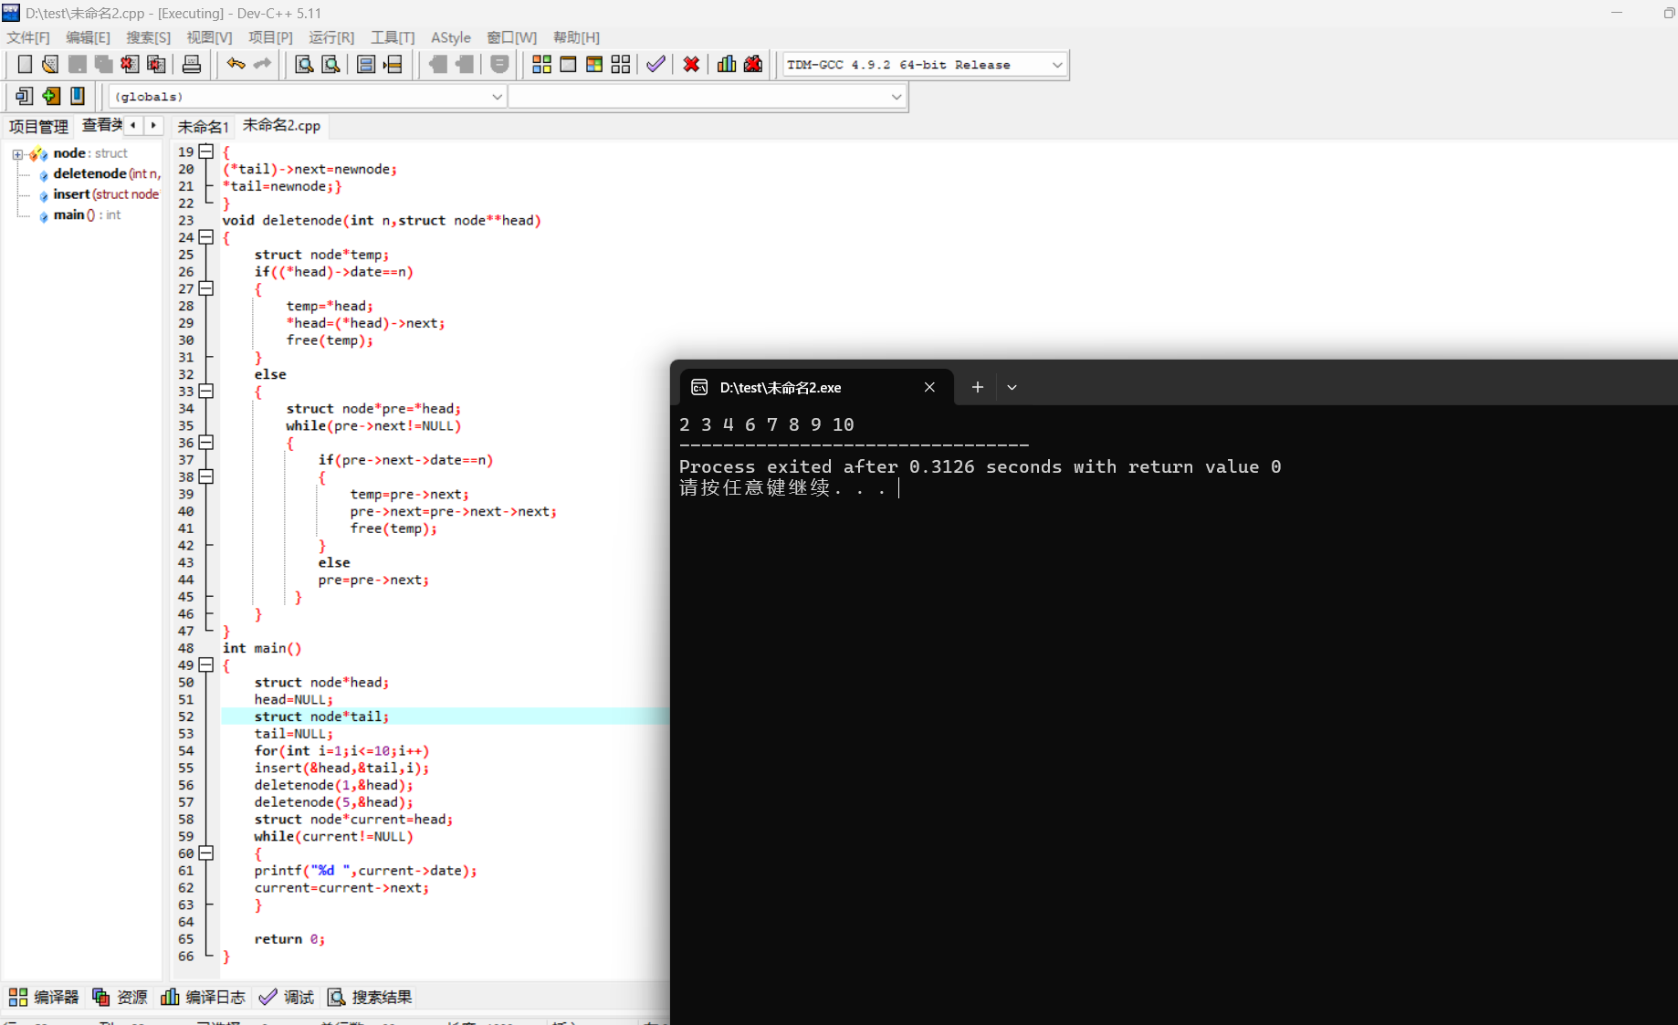The width and height of the screenshot is (1678, 1025).
Task: Open Replace with the second magnifier icon
Action: point(330,64)
